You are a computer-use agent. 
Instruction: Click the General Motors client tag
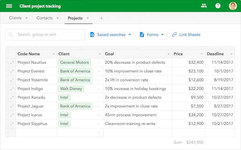75,62
